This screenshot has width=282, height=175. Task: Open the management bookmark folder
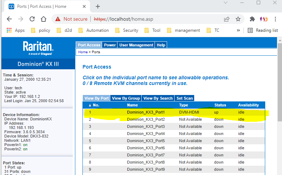pyautogui.click(x=183, y=30)
